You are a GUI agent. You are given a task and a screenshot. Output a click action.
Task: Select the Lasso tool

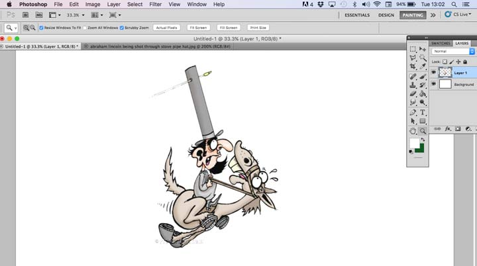pos(413,58)
